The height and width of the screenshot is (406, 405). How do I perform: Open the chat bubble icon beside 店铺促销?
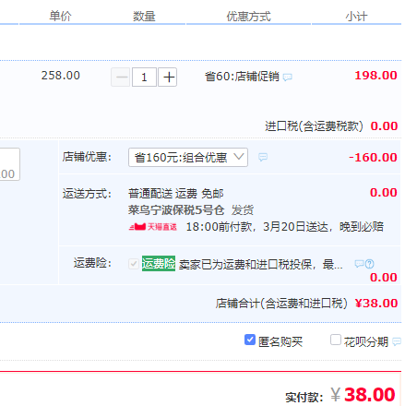click(x=288, y=78)
